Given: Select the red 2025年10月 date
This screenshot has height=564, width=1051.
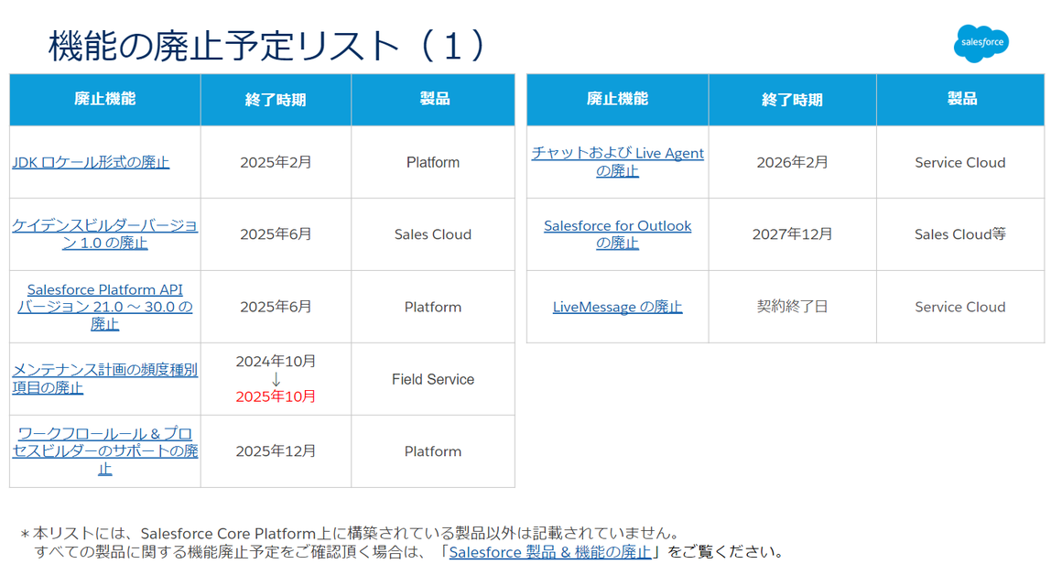Looking at the screenshot, I should point(276,396).
